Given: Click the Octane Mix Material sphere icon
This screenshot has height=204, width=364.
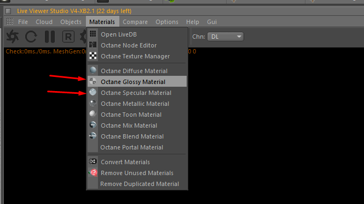Looking at the screenshot, I should tap(93, 125).
